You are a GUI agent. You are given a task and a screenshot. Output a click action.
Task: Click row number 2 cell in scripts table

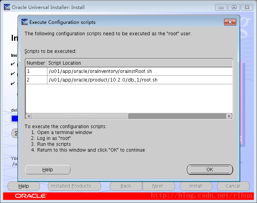[36, 80]
